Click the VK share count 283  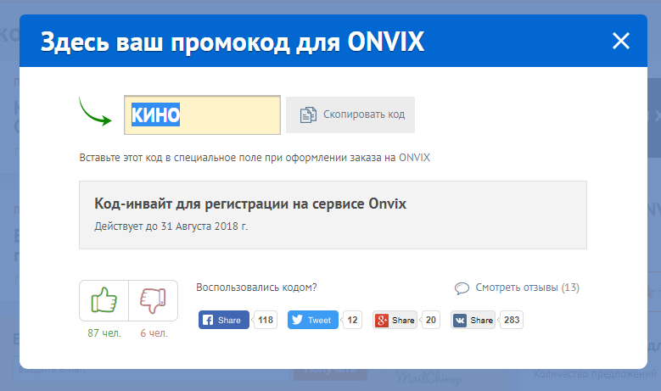click(x=512, y=320)
